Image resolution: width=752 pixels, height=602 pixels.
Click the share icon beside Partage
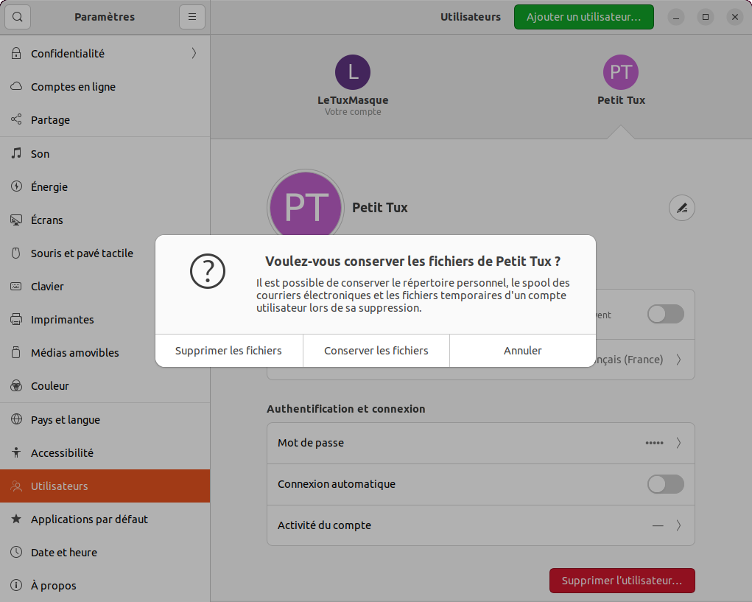pos(16,119)
